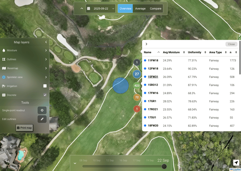Click the orange cluster marker labeled 72
This screenshot has width=241, height=171.
[137, 97]
